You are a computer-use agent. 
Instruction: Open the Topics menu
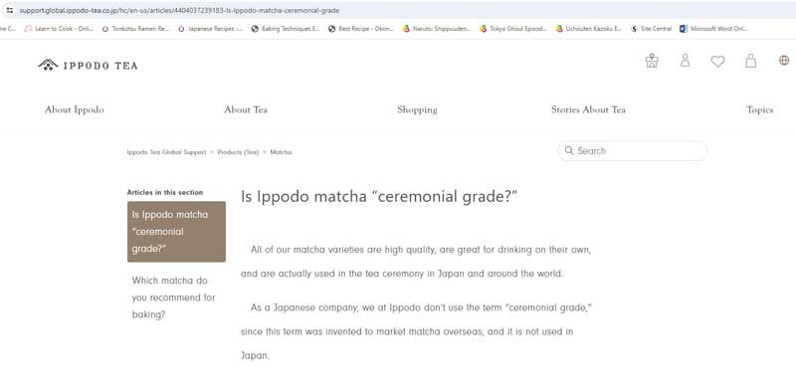[x=759, y=109]
